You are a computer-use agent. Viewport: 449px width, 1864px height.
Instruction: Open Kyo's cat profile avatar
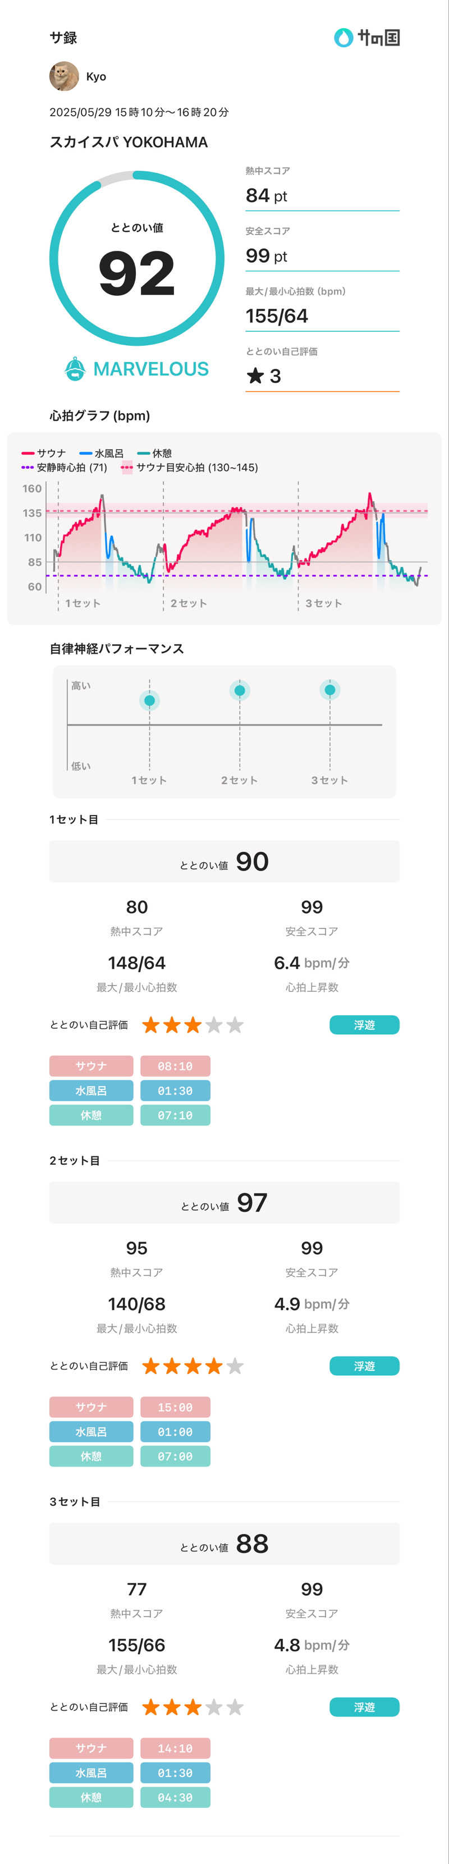[65, 76]
